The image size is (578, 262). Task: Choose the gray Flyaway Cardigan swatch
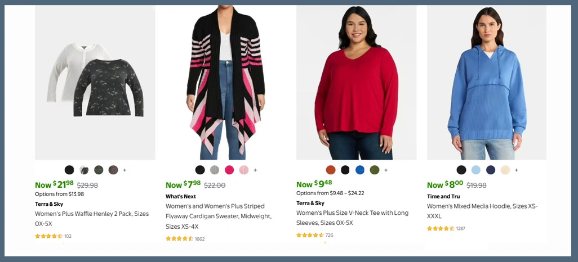click(215, 170)
